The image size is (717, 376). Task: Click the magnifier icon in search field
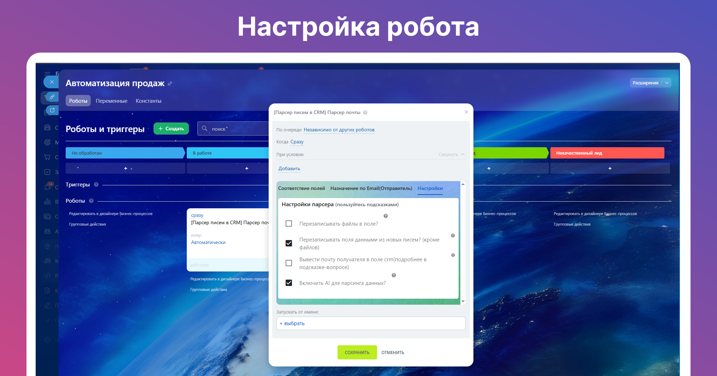tap(204, 129)
